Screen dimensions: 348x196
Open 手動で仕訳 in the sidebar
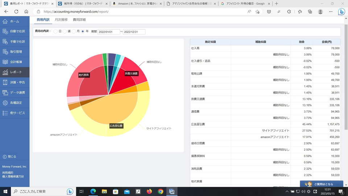click(x=14, y=41)
